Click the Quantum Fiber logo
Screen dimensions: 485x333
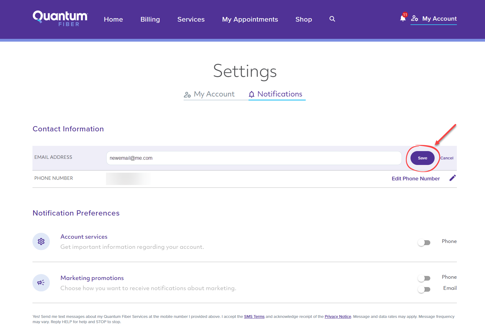click(x=60, y=18)
